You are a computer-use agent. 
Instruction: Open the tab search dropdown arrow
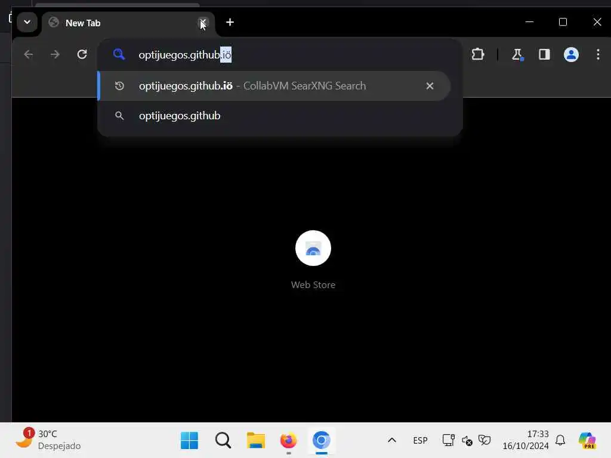coord(27,22)
